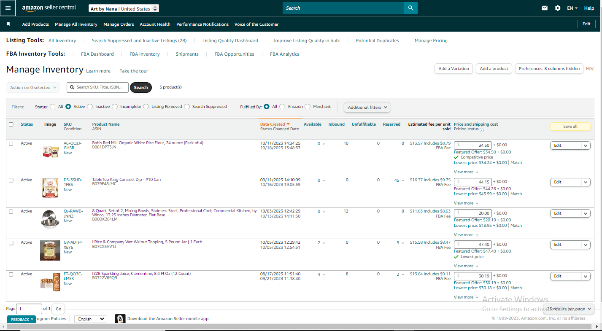Click the Go page button

point(58,309)
